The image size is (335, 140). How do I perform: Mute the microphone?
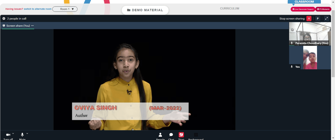(x=22, y=136)
